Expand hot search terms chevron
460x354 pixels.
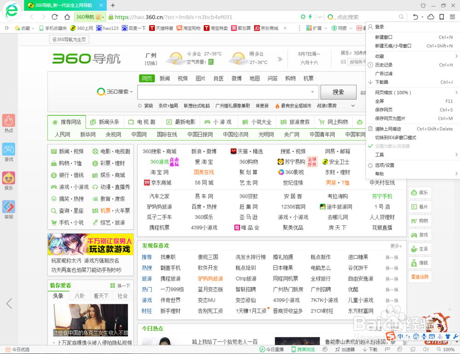[353, 106]
